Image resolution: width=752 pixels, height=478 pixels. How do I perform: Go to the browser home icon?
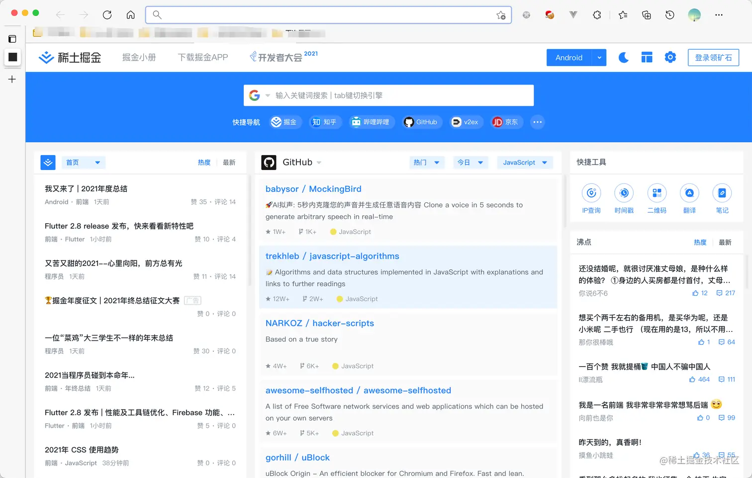pos(130,15)
